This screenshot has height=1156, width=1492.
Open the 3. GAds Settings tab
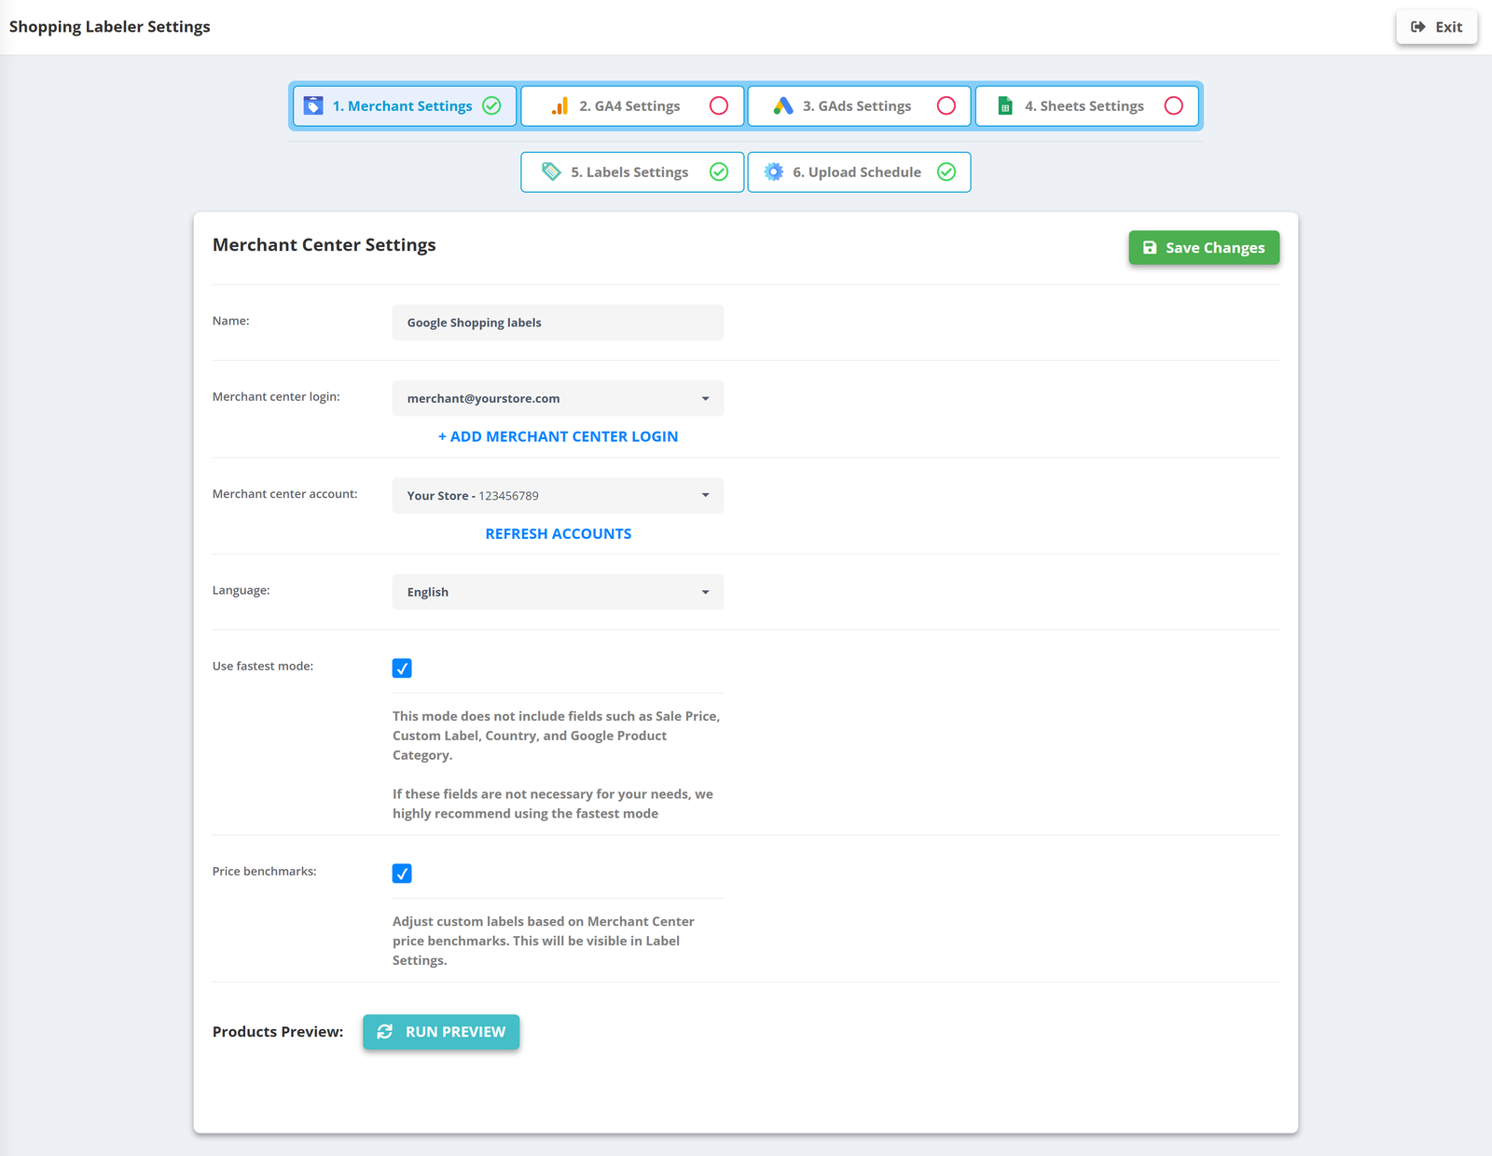pyautogui.click(x=860, y=106)
